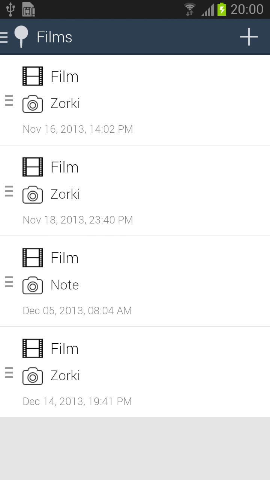This screenshot has height=480, width=270.
Task: Tap the film strip icon of the Nov 16 entry
Action: (33, 76)
